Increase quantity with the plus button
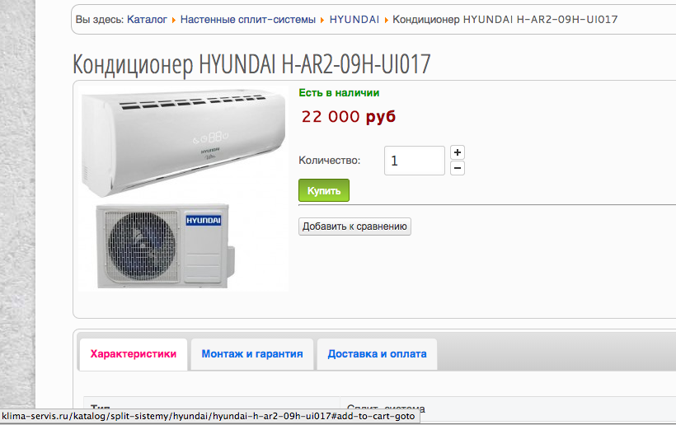The width and height of the screenshot is (676, 425). click(x=458, y=152)
